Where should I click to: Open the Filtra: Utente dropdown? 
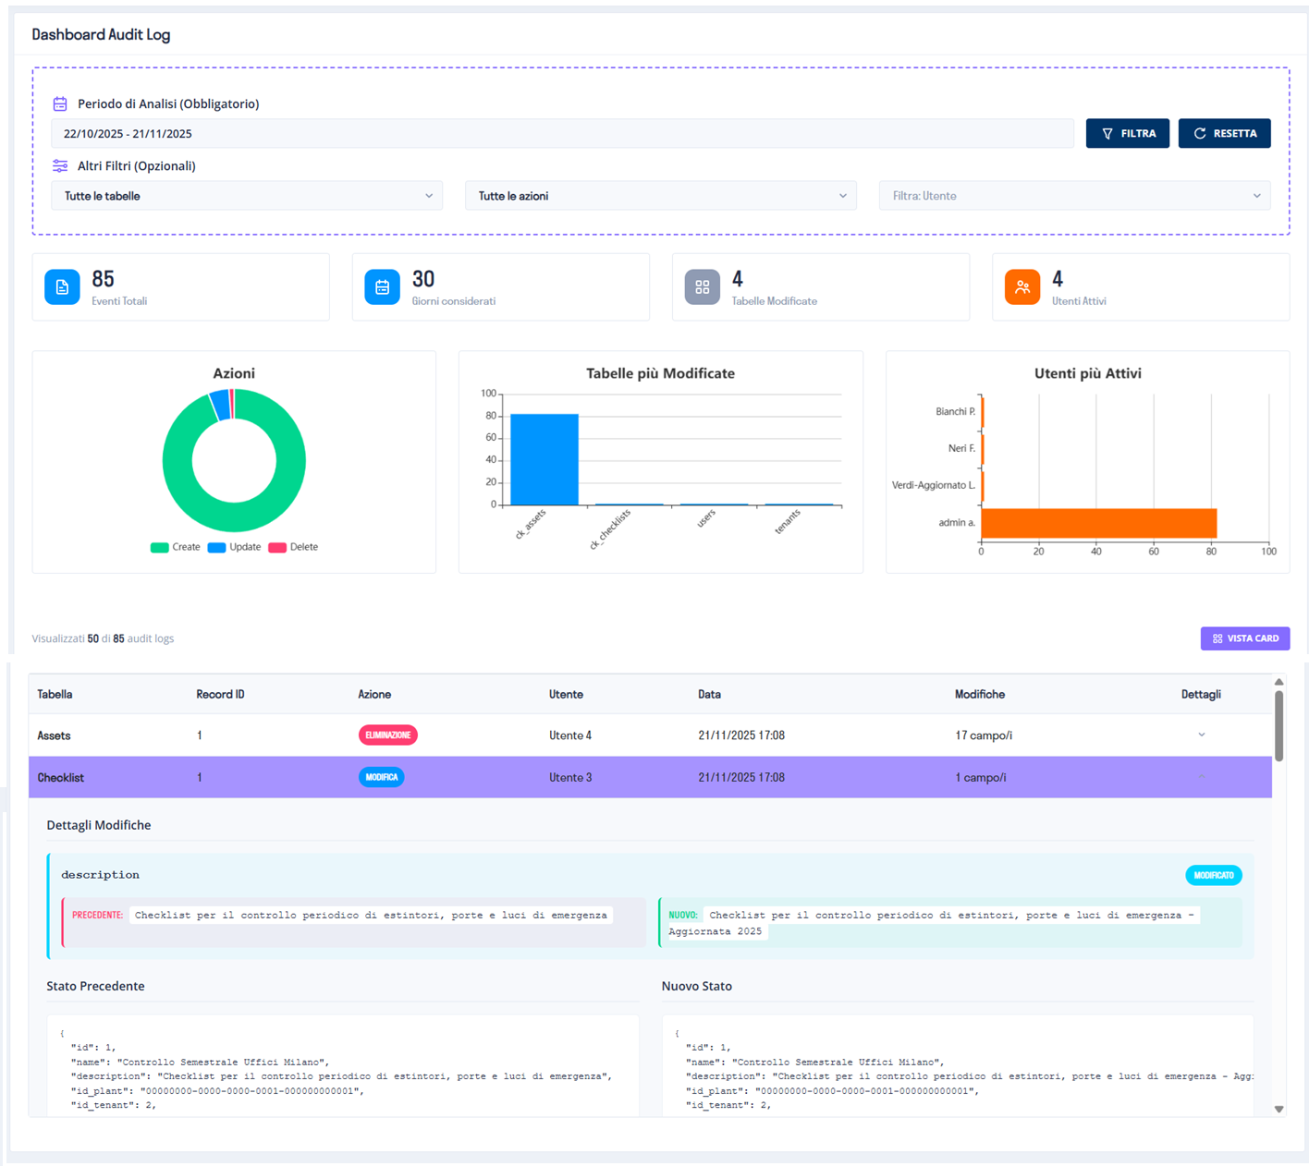[1074, 196]
